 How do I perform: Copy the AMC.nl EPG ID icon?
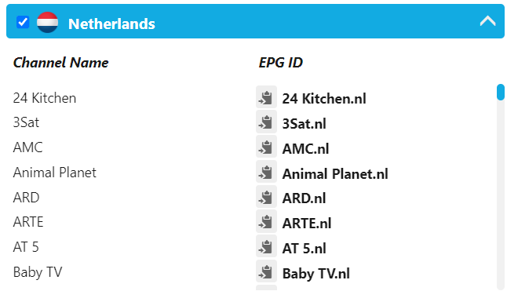click(266, 147)
